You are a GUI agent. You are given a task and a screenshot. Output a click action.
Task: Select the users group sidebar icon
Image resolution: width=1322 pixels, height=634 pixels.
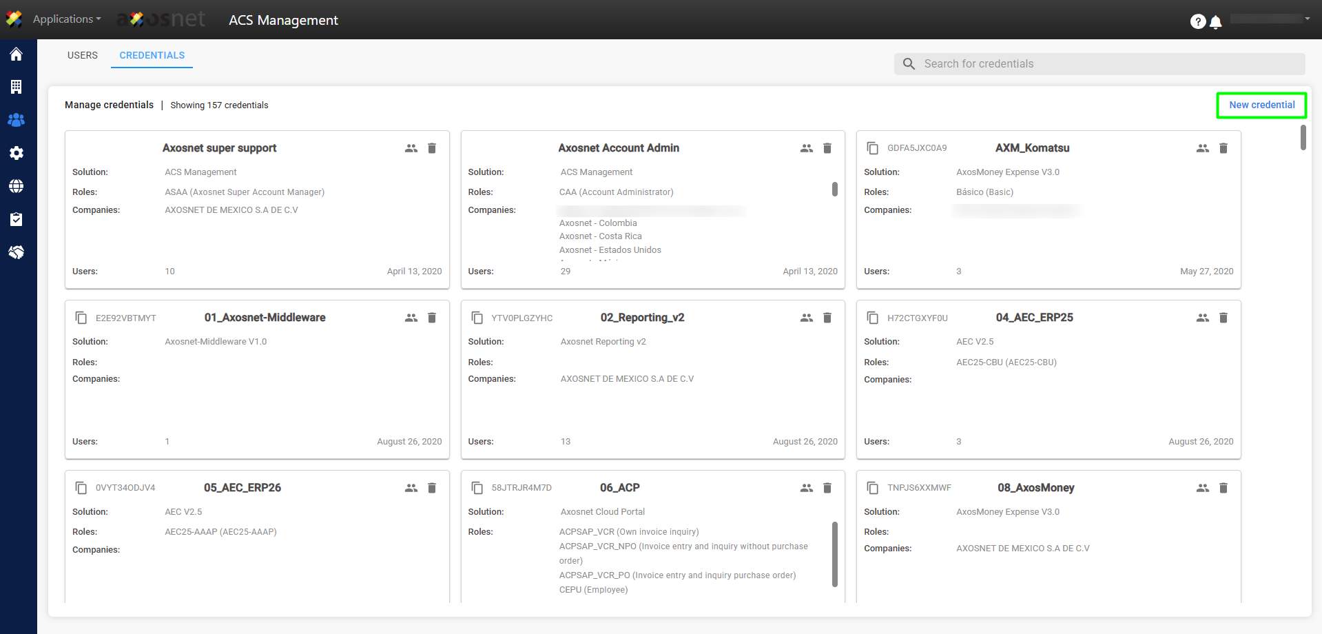pyautogui.click(x=17, y=120)
